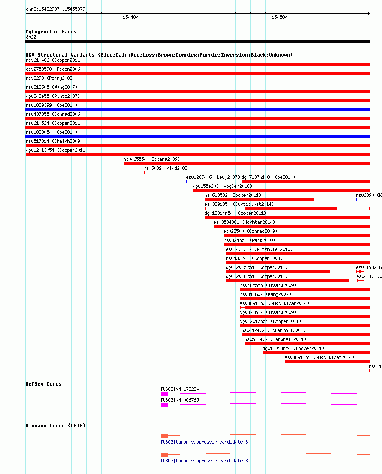Open first TUSC3 tumor suppressor candidate 3 link
Image resolution: width=382 pixels, height=474 pixels.
204,442
